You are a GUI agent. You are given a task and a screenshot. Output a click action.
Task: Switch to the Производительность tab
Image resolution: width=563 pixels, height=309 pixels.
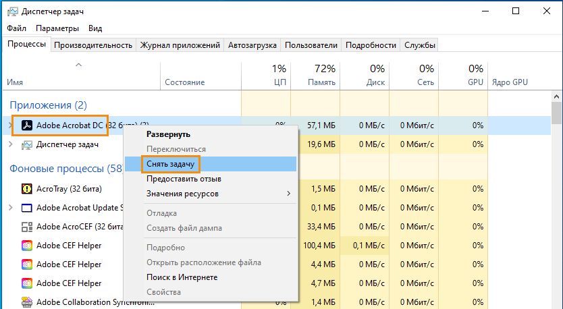pos(93,45)
